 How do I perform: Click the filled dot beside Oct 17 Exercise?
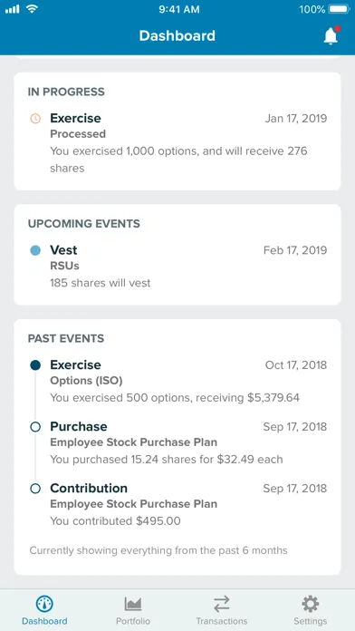tap(35, 365)
